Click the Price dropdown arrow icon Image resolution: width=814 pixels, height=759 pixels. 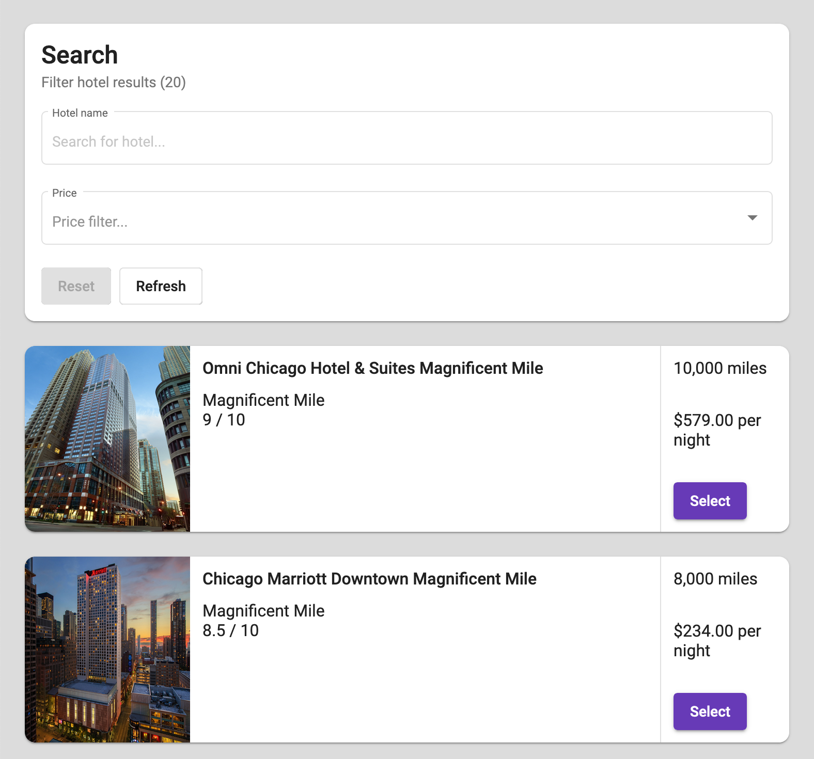click(x=752, y=218)
